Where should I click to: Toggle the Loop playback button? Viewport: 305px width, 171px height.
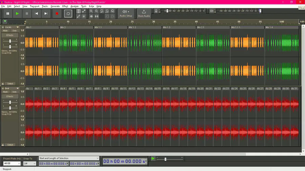click(x=68, y=14)
